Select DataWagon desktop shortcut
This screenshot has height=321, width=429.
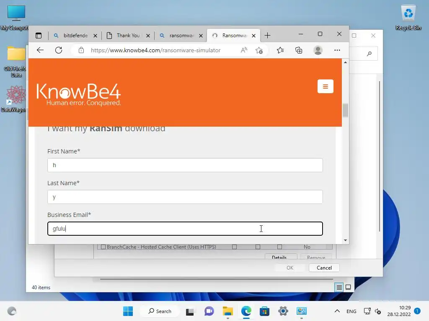point(14,99)
